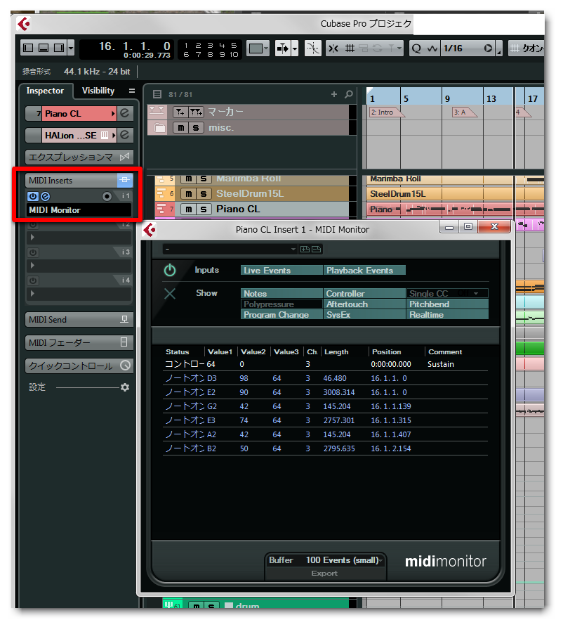Open Single CC selector dropdown
The width and height of the screenshot is (563, 627).
click(x=447, y=294)
